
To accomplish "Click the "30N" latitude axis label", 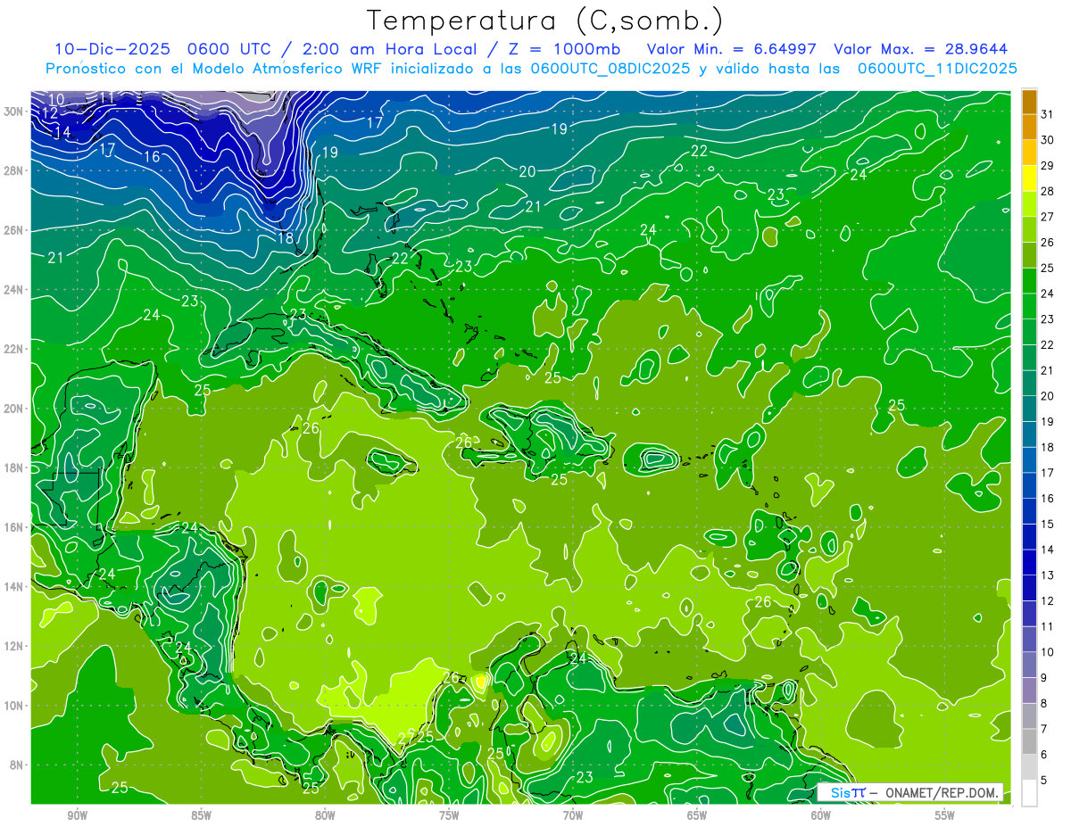I will pos(13,112).
